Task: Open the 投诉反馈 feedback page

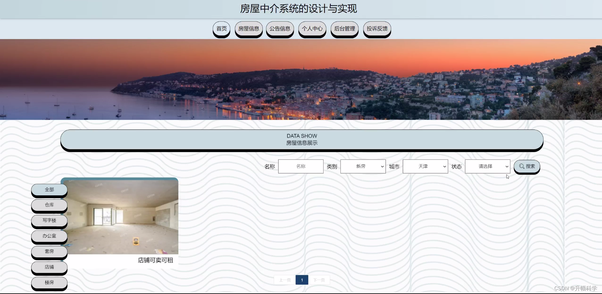Action: coord(377,29)
